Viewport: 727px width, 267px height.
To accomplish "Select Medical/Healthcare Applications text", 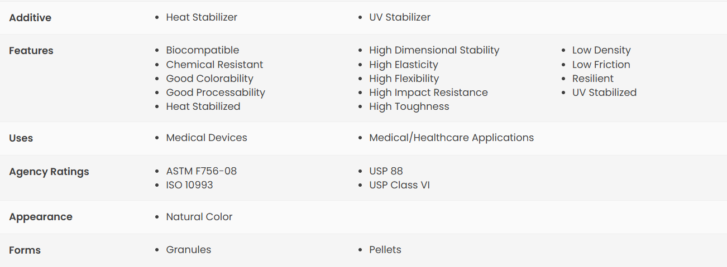I will pos(451,138).
